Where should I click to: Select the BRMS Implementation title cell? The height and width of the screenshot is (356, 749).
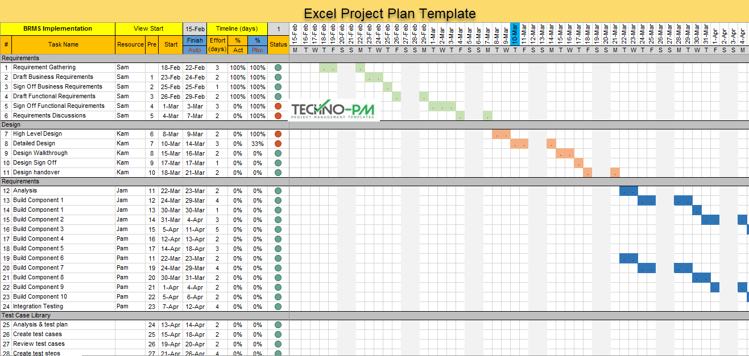(x=57, y=29)
